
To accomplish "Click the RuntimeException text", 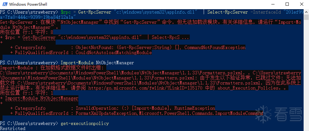I will [x=195, y=108].
